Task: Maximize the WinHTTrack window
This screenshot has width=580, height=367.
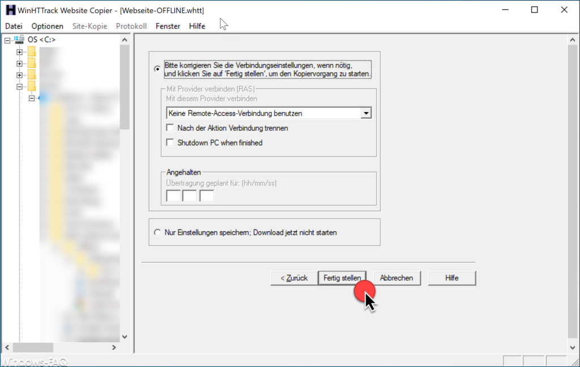Action: 535,10
